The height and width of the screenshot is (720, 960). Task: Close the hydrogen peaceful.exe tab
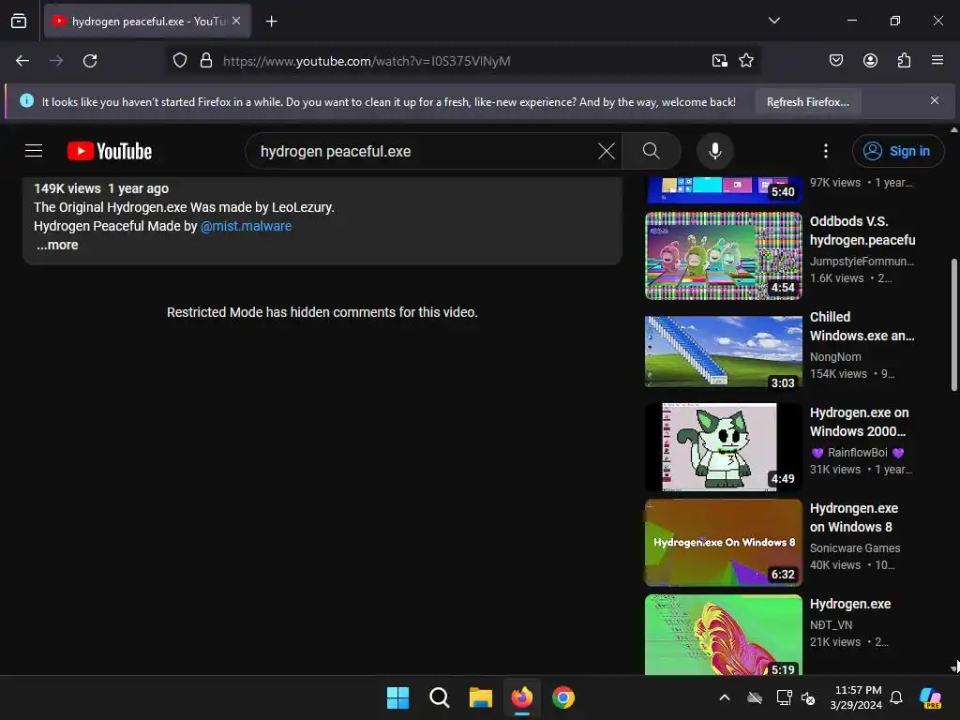point(236,21)
